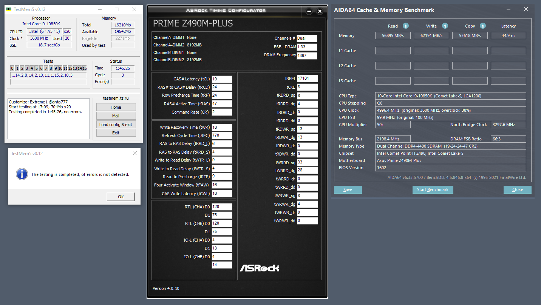The height and width of the screenshot is (305, 541).
Task: Select the Refresh Cycle Time (tRFC) field
Action: click(x=222, y=136)
